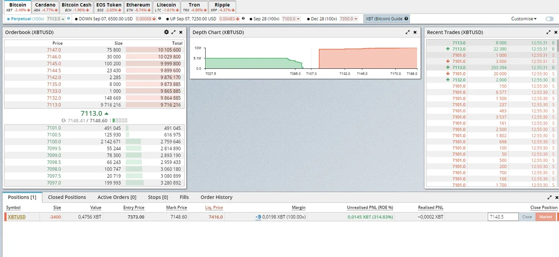Screen dimensions: 559x257
Task: Click orderbook bid price 7097.0
Action: pyautogui.click(x=54, y=183)
